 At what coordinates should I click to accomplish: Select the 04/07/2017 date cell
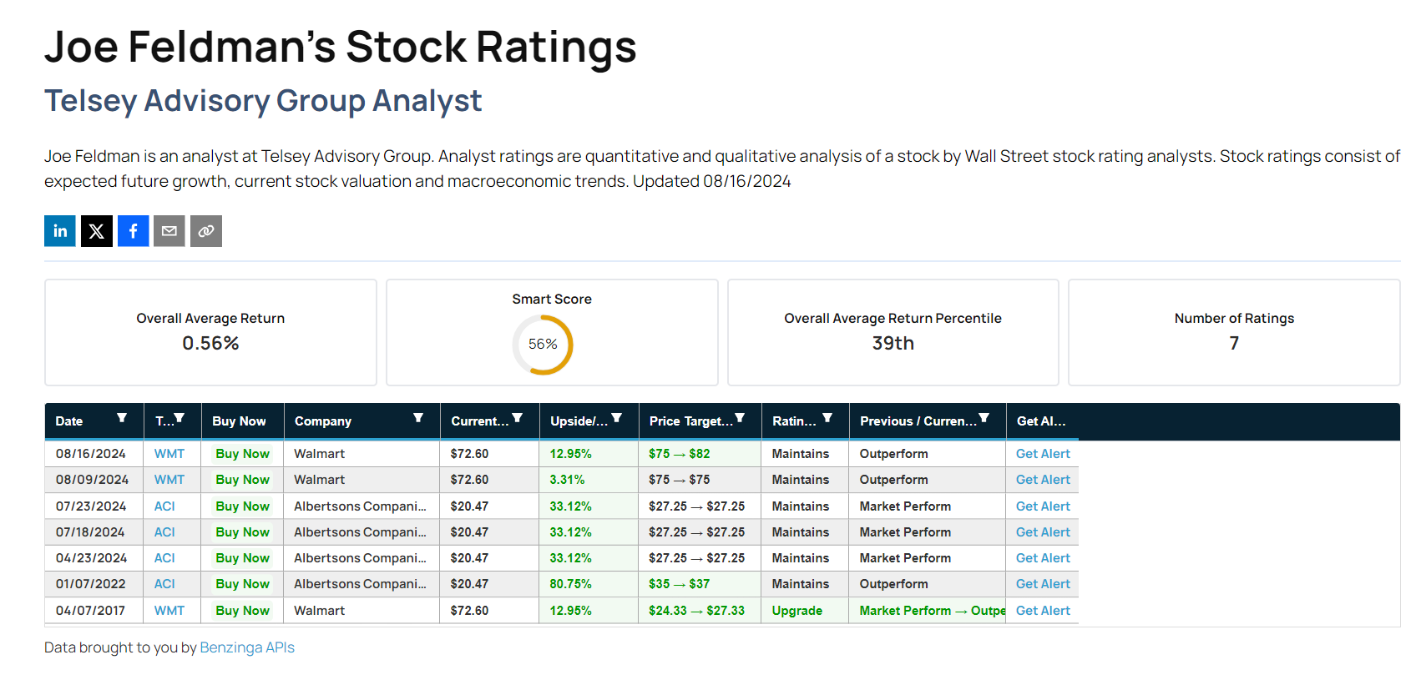[94, 611]
